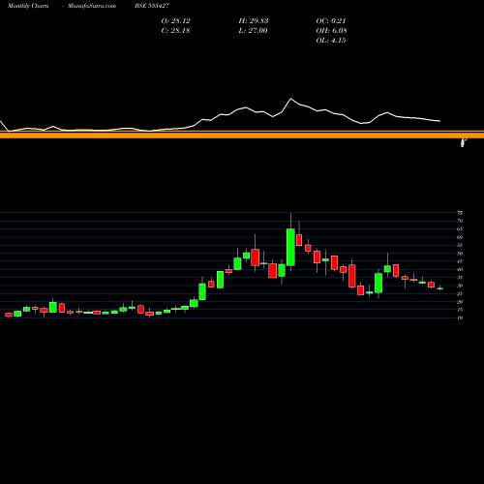484x484 pixels.
Task: Click the 70 price axis label
Action: pos(460,221)
